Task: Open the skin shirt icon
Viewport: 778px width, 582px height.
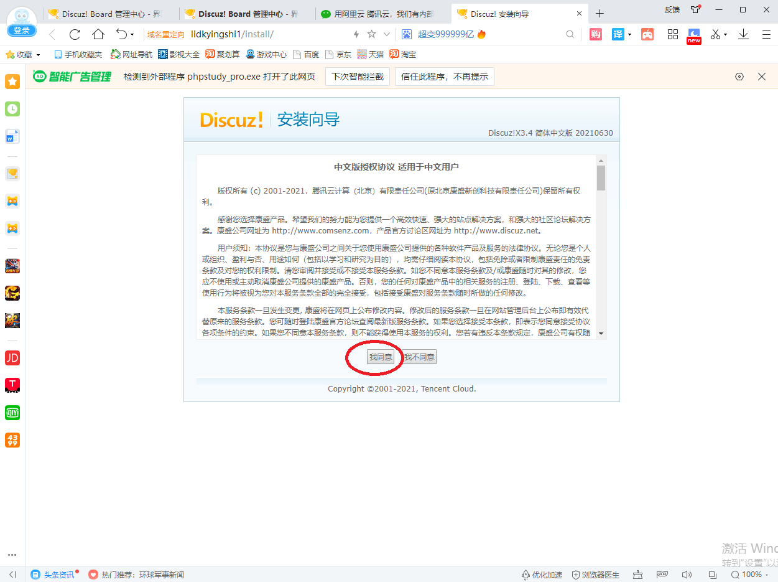Action: point(695,9)
